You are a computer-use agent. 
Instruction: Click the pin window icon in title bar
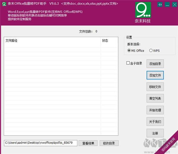(x=160, y=4)
